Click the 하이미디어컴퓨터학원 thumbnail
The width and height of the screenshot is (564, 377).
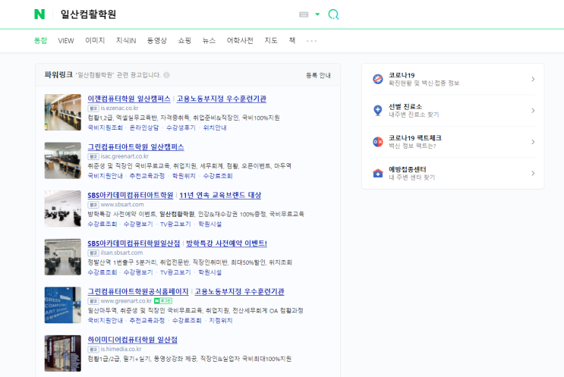pos(63,353)
